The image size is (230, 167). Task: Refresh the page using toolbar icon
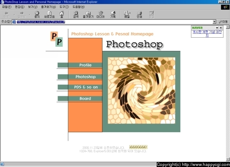(50, 14)
